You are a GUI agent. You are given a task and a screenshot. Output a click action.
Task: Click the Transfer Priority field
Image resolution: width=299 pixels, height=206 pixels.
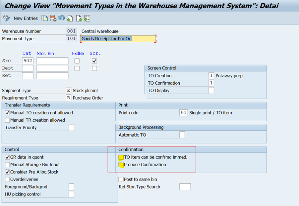[71, 128]
